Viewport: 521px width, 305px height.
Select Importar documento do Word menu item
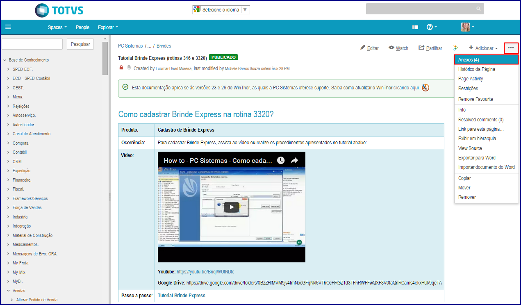487,167
